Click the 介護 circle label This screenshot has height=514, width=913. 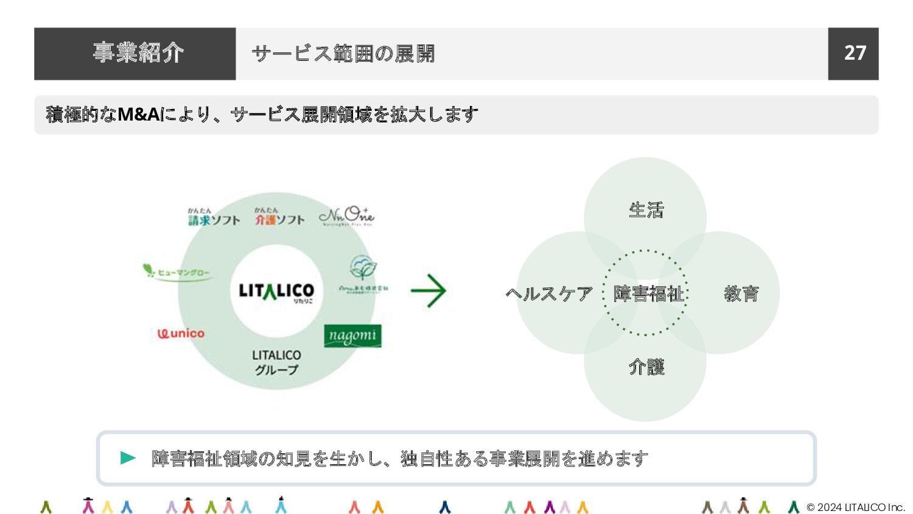(x=646, y=367)
